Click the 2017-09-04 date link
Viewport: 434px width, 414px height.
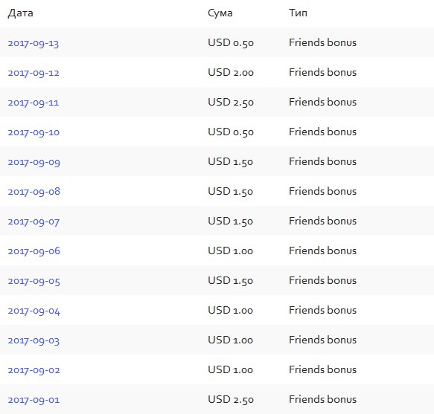[x=33, y=311]
